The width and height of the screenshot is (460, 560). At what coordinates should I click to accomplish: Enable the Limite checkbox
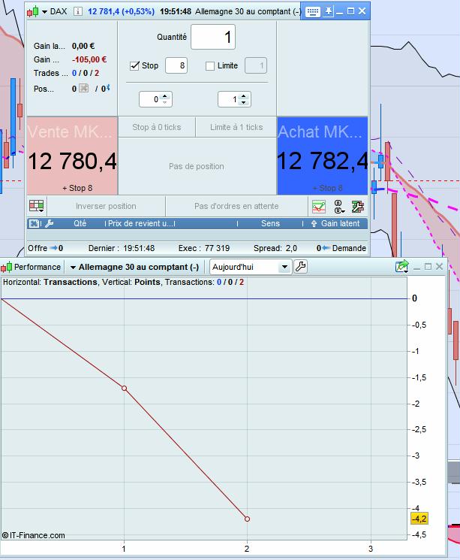coord(210,65)
